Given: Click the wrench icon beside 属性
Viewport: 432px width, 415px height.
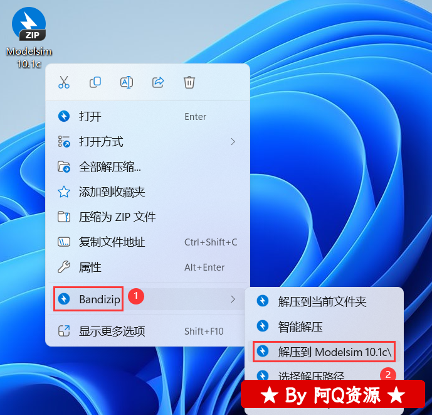Looking at the screenshot, I should click(64, 267).
